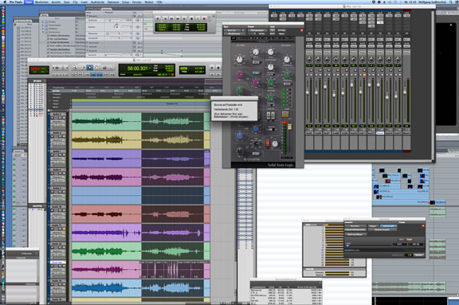This screenshot has height=305, width=459.
Task: Select the Zoomer tool in Edit window
Action: click(x=75, y=68)
